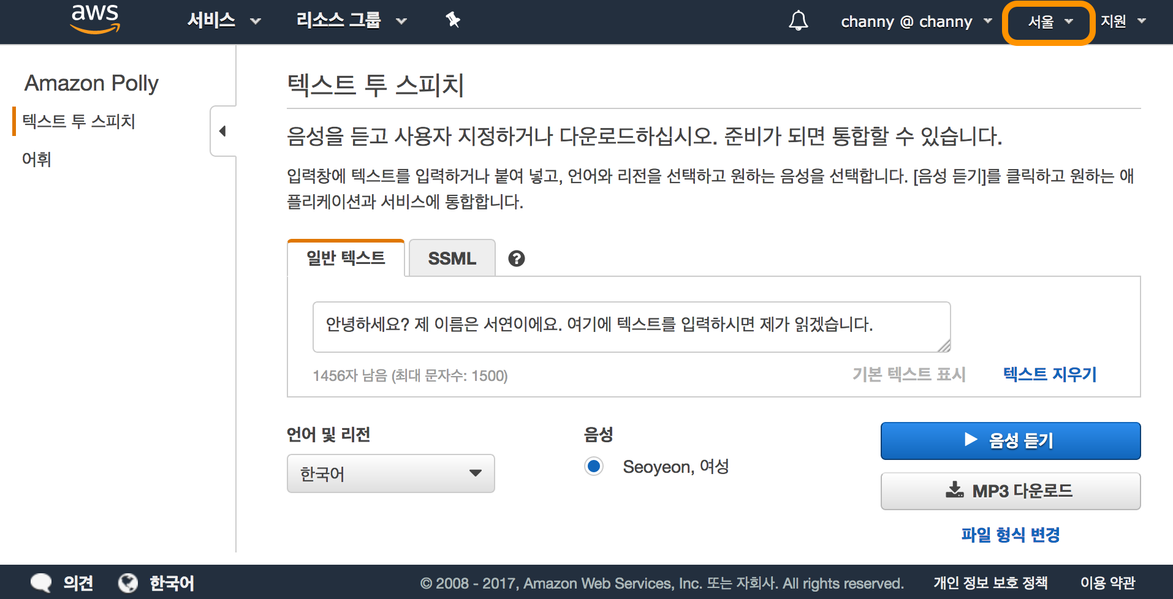Change the footer 한국어 language setting
1173x599 pixels.
(x=156, y=582)
